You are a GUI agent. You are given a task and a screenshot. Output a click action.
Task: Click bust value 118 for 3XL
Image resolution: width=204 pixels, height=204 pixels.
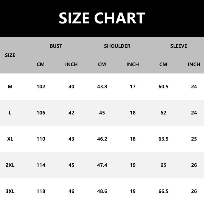click(41, 191)
